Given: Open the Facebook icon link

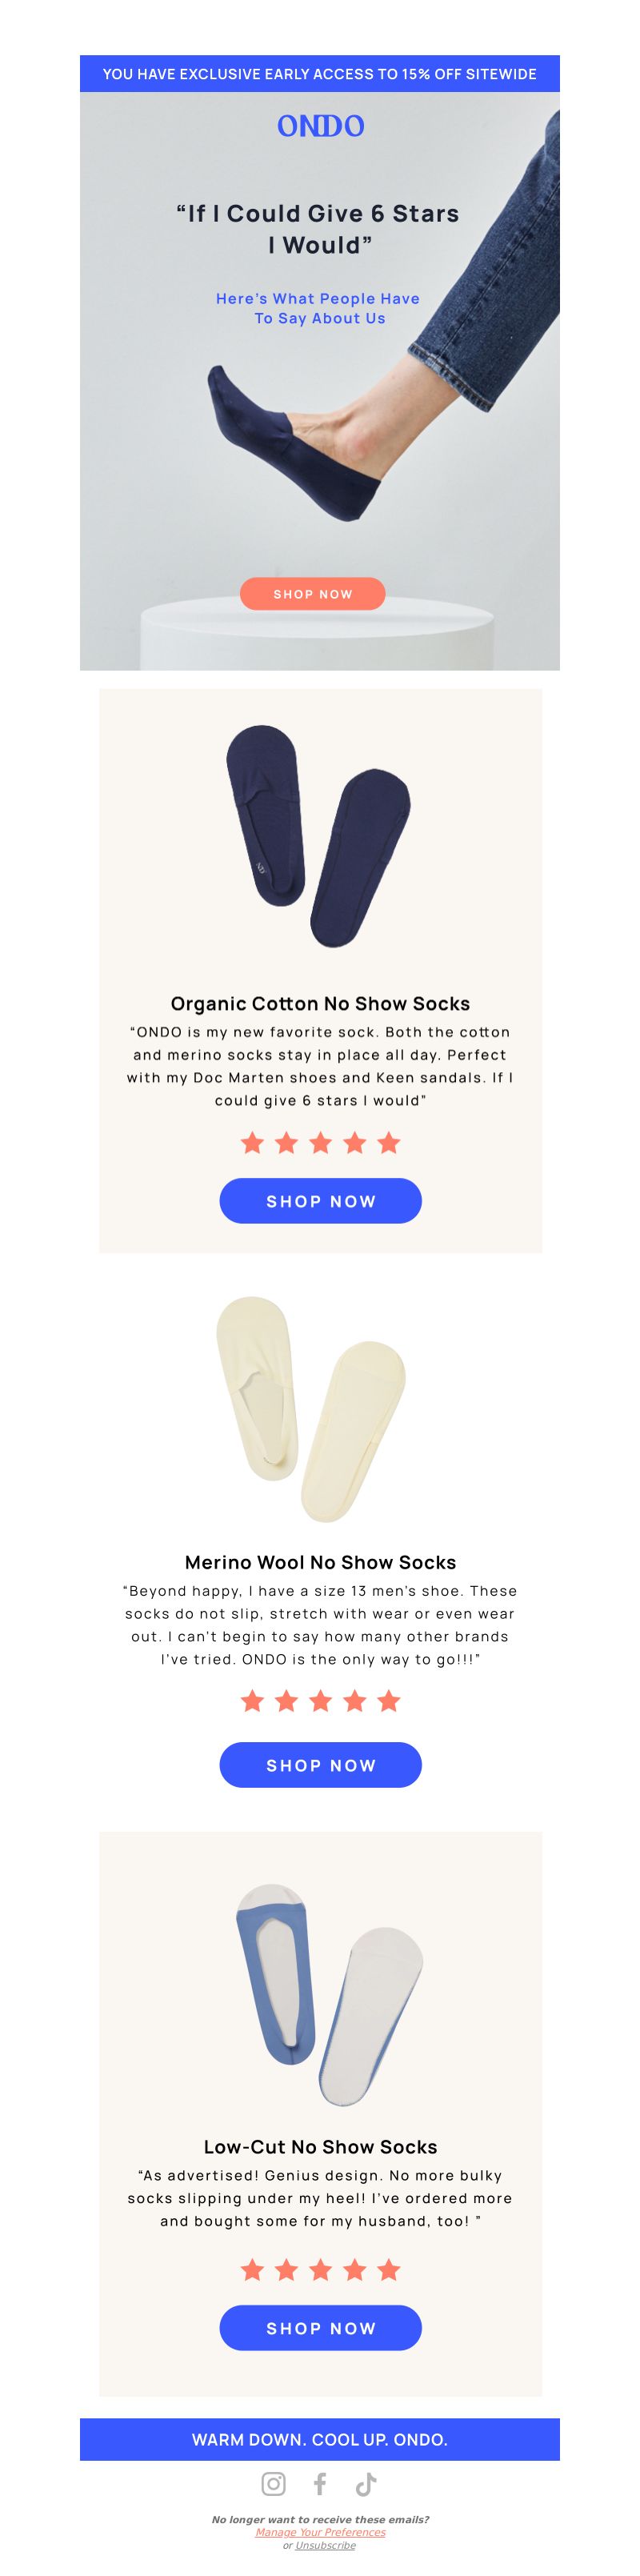Looking at the screenshot, I should point(320,2483).
